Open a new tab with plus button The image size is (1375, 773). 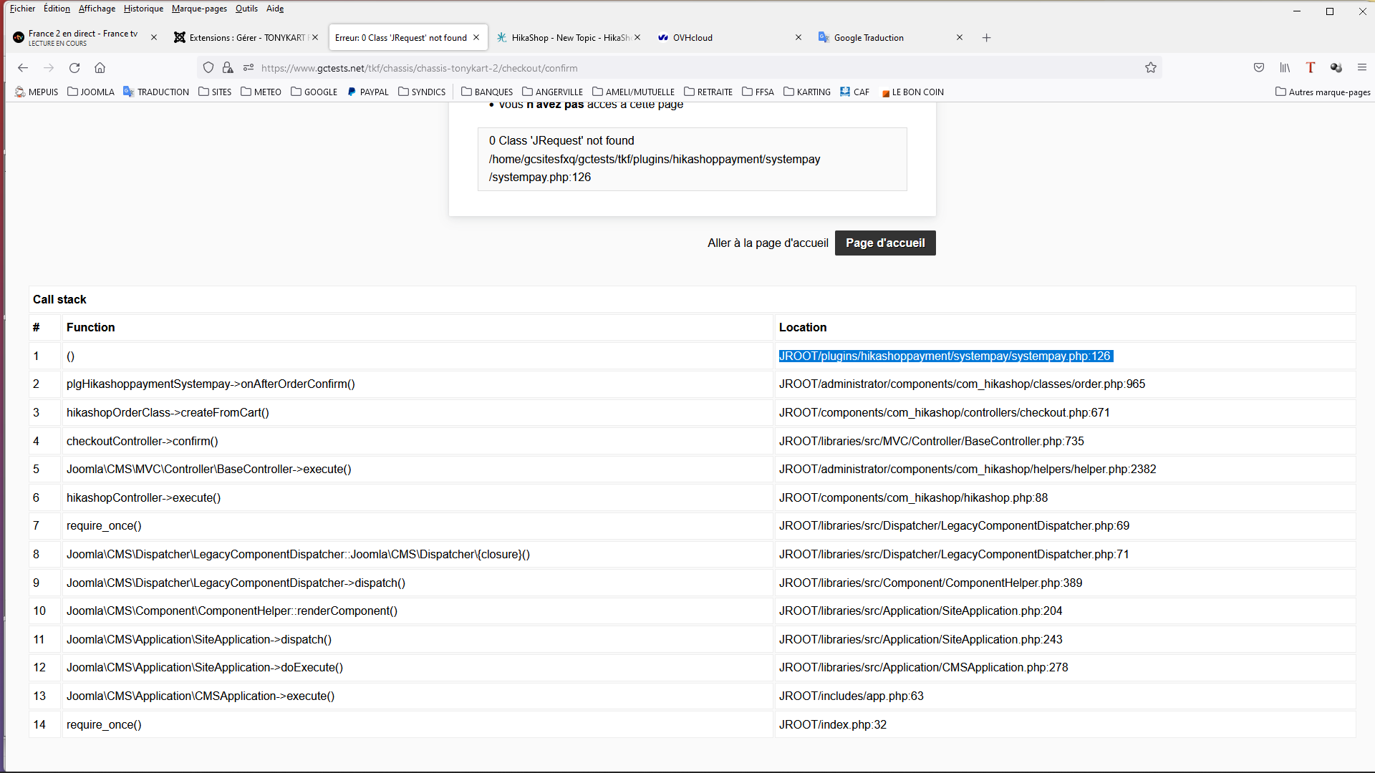coord(986,38)
